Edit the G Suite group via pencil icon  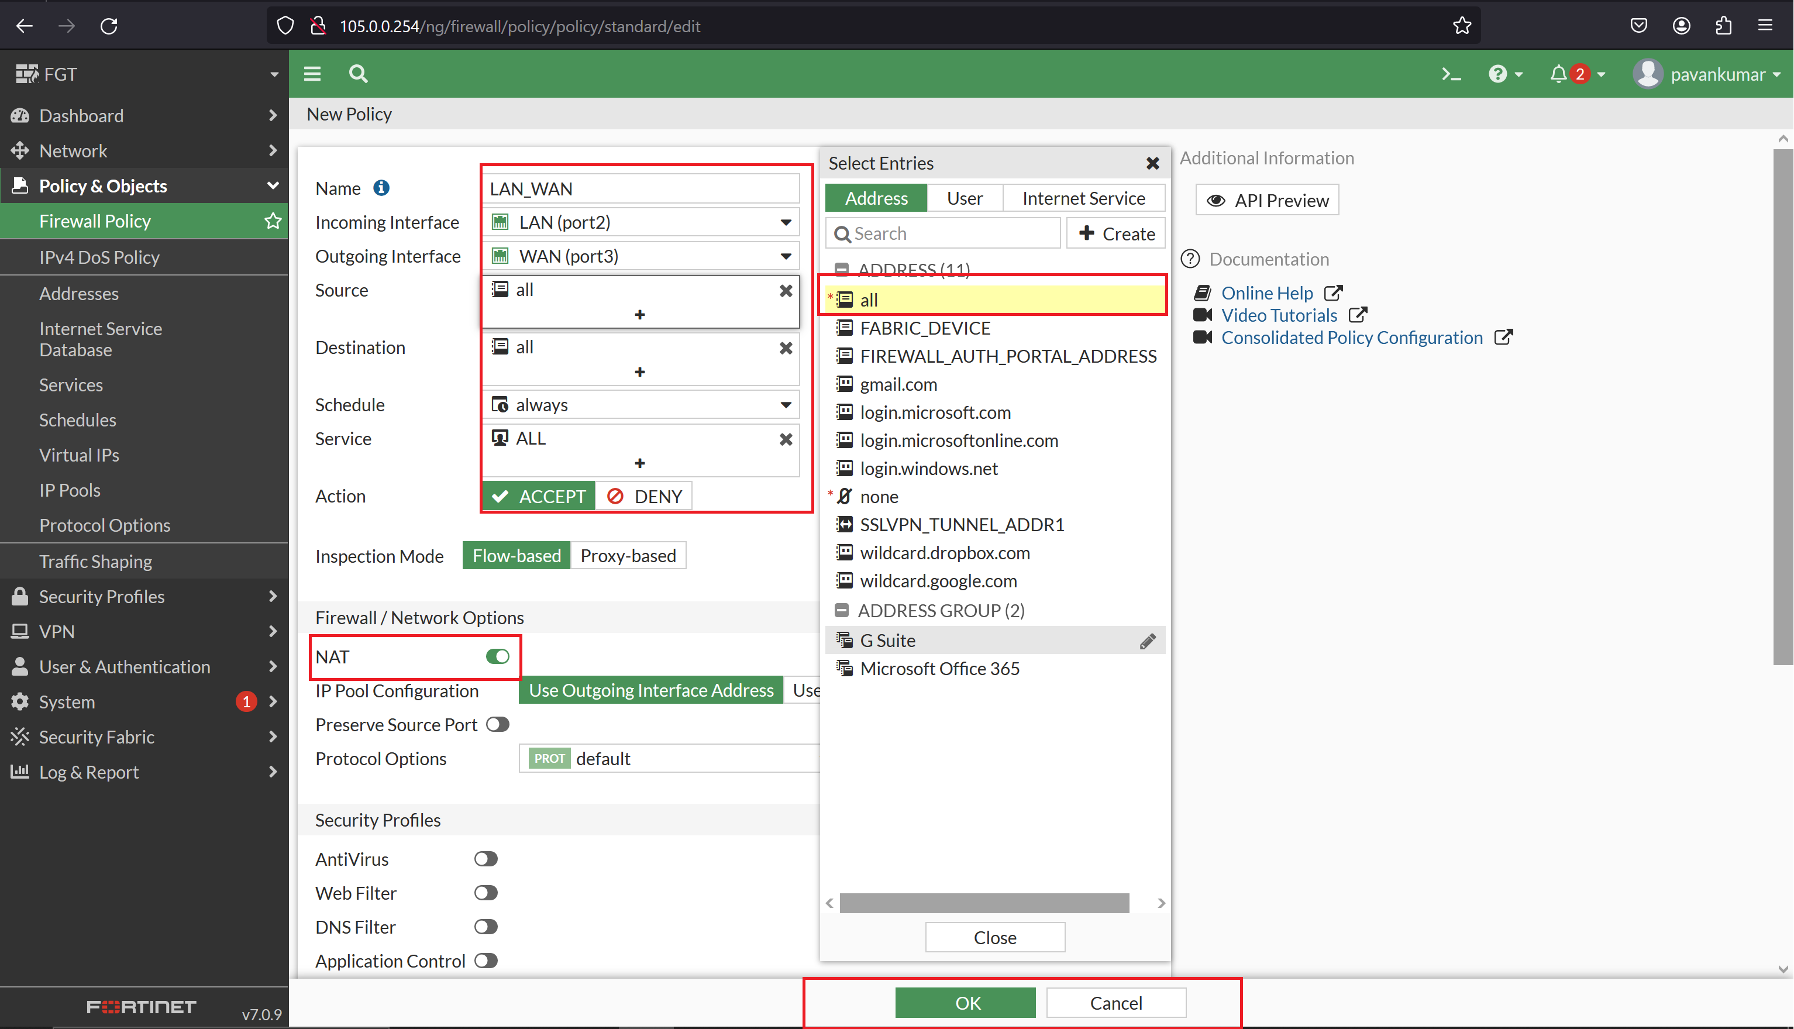coord(1148,641)
